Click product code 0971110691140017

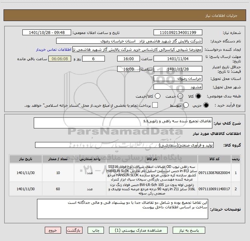pyautogui.click(x=214, y=189)
